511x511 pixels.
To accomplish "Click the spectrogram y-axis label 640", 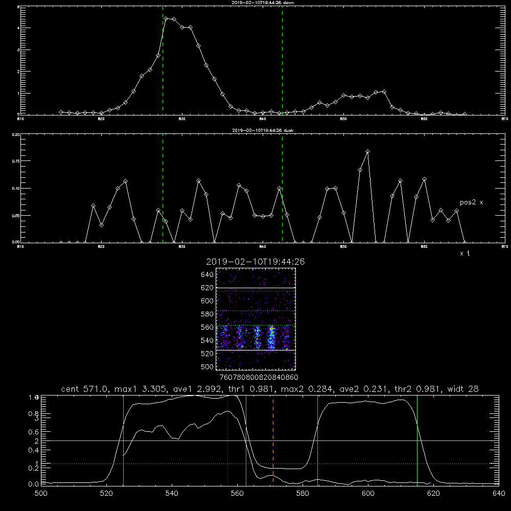I will pyautogui.click(x=207, y=275).
